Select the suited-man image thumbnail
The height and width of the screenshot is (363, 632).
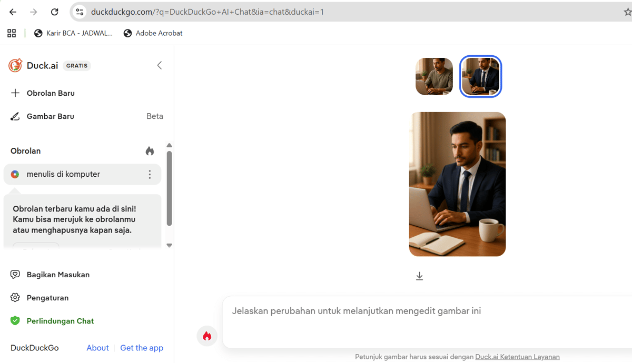[480, 76]
